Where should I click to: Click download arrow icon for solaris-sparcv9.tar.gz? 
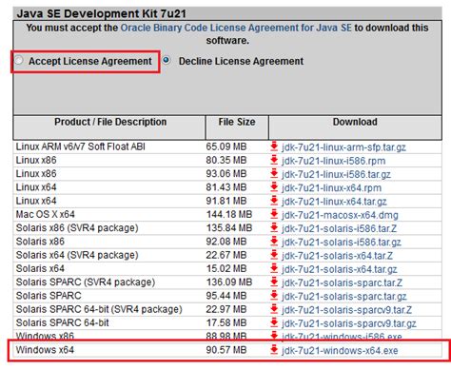coord(274,322)
